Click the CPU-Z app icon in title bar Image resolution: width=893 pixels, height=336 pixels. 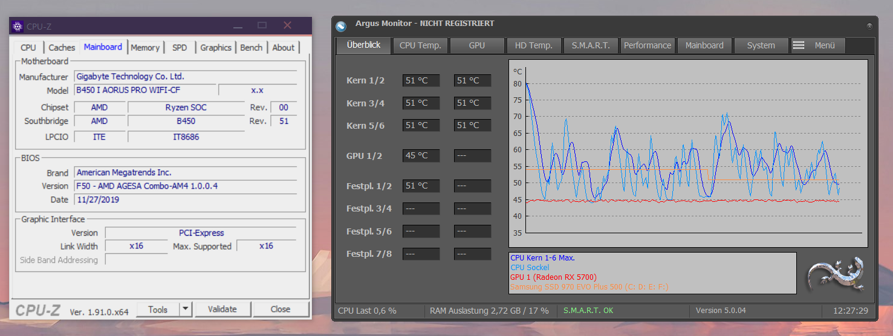pyautogui.click(x=18, y=26)
